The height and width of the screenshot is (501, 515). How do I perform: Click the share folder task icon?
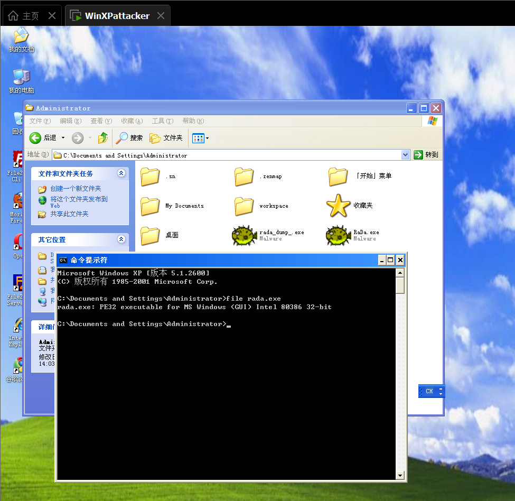(42, 214)
